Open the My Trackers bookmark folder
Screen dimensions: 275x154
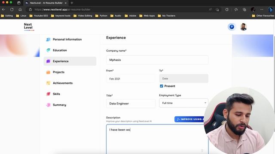coord(166,16)
